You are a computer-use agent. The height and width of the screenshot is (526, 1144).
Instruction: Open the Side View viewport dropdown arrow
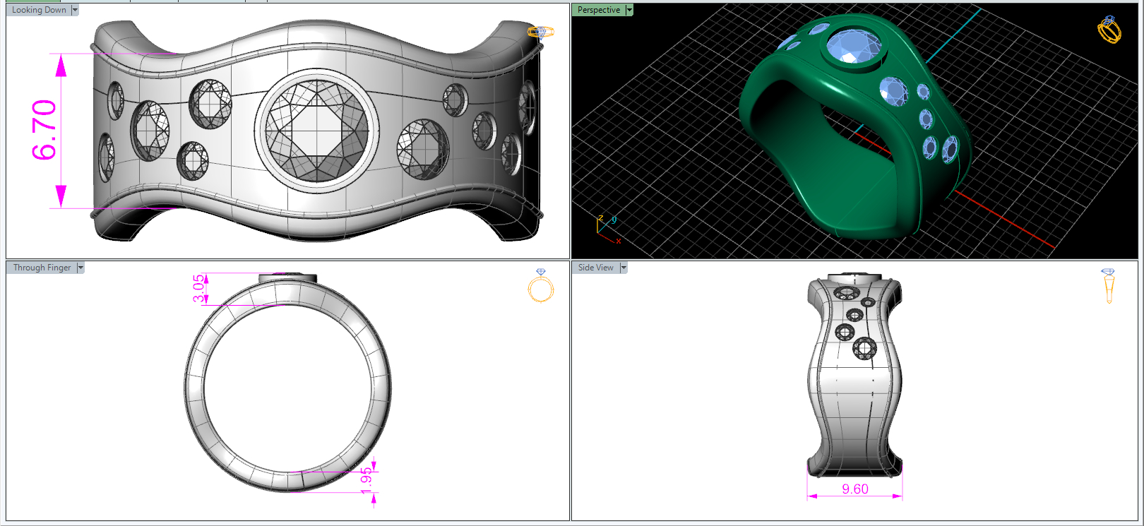[x=624, y=268]
